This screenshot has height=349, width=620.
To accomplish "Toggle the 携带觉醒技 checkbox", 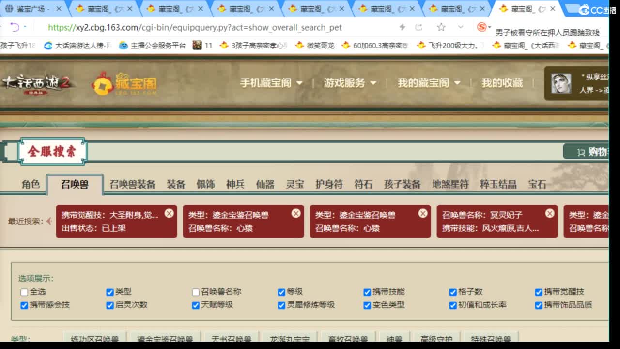I will 539,292.
